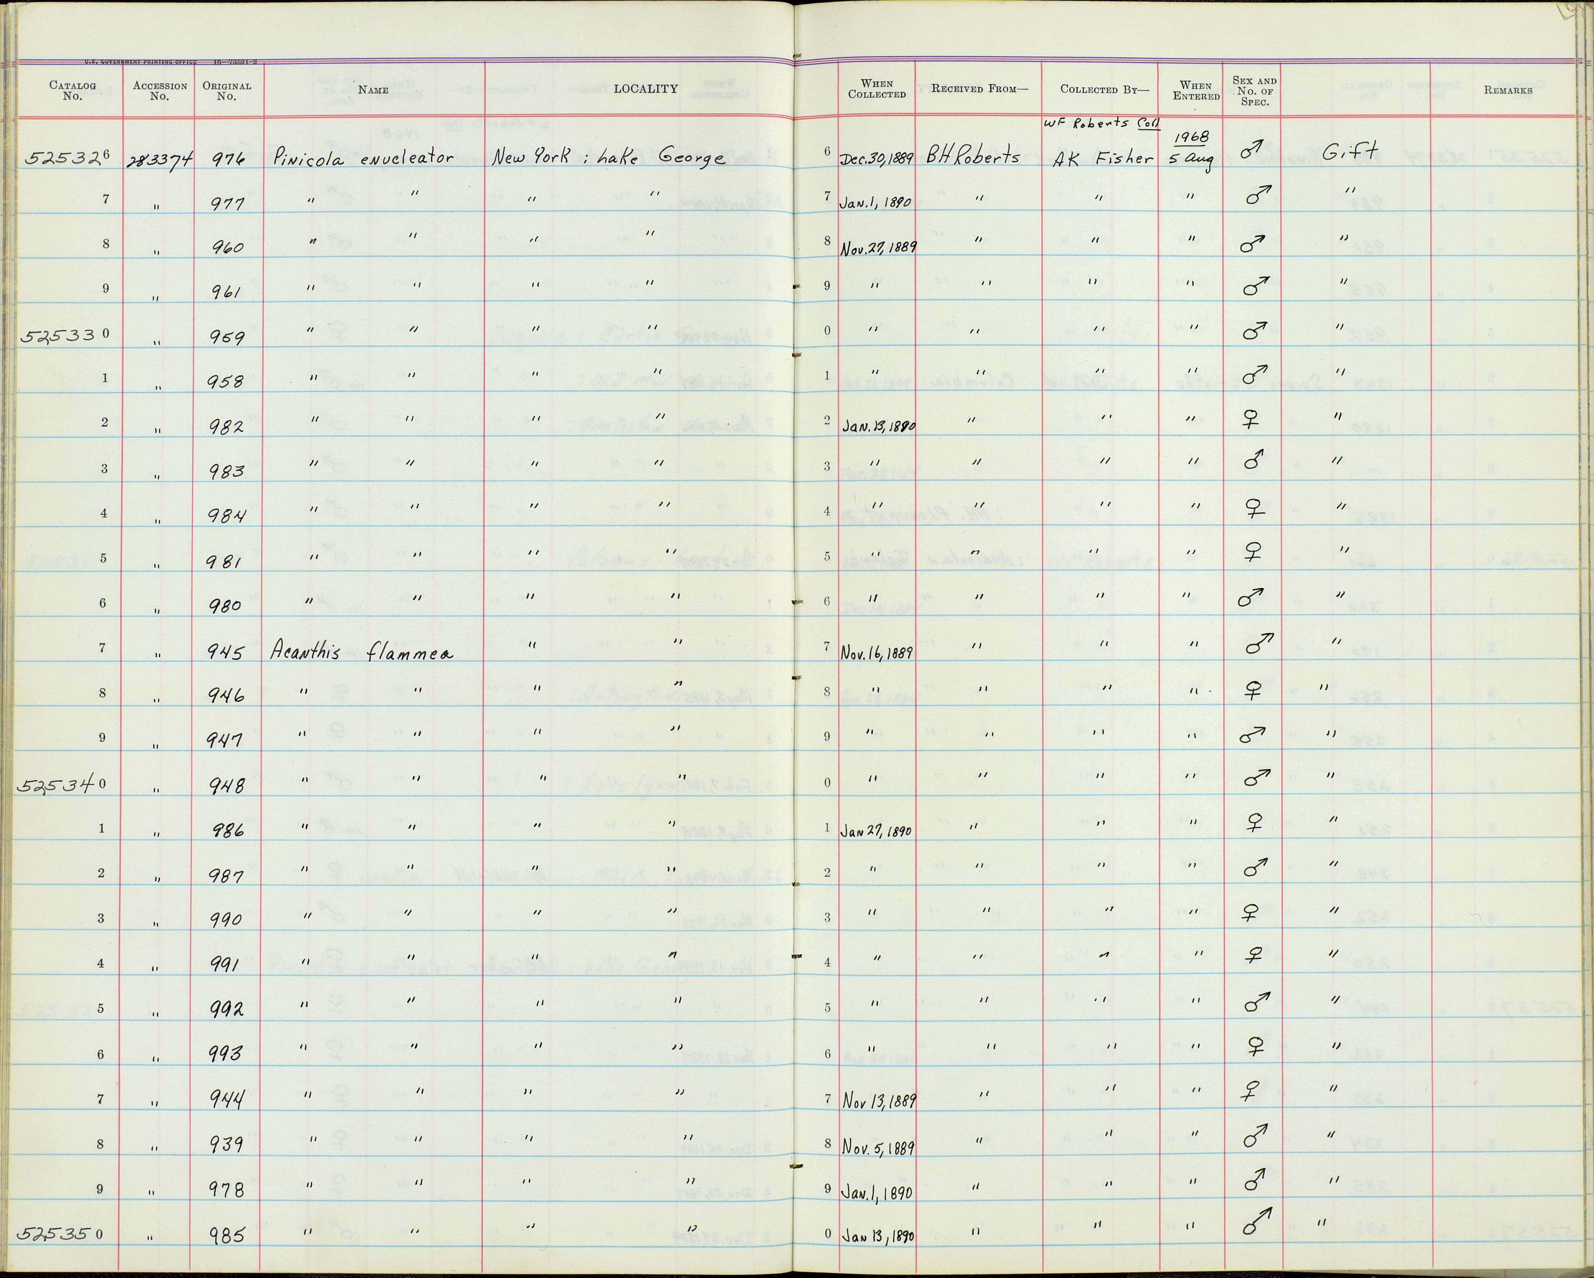The width and height of the screenshot is (1594, 1278).
Task: Click original number 959
Action: pos(227,337)
